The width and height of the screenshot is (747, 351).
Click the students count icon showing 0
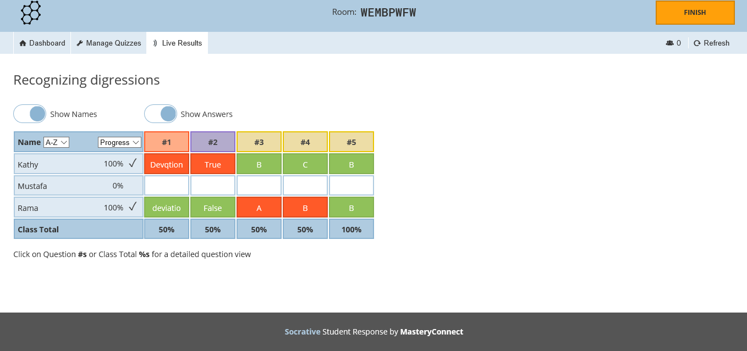click(x=670, y=43)
